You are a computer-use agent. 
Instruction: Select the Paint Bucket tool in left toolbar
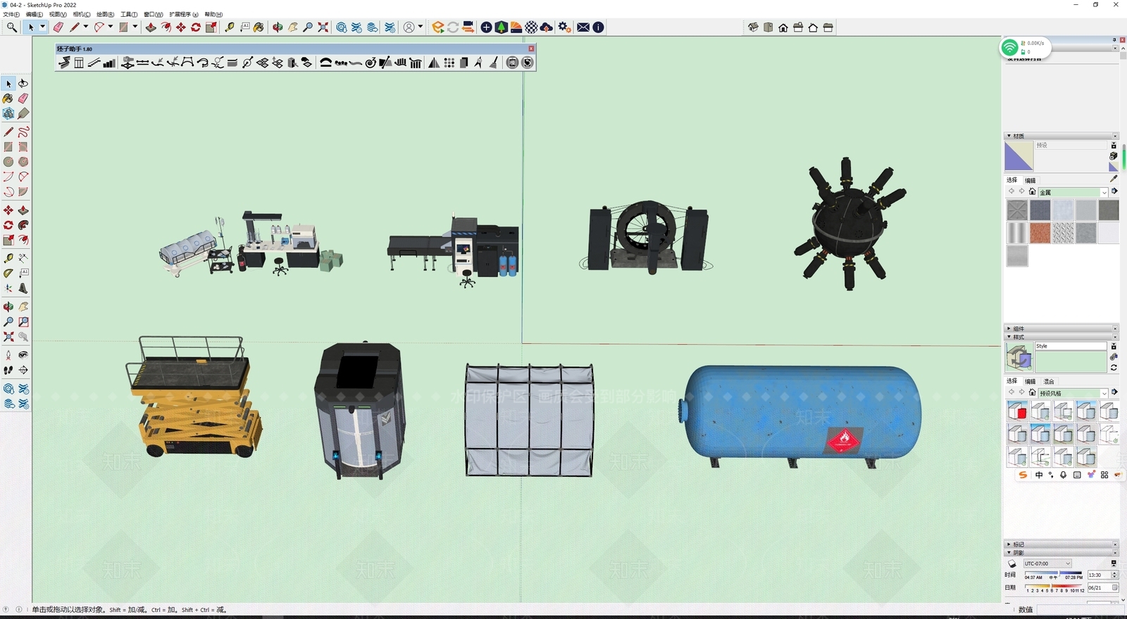click(x=8, y=98)
